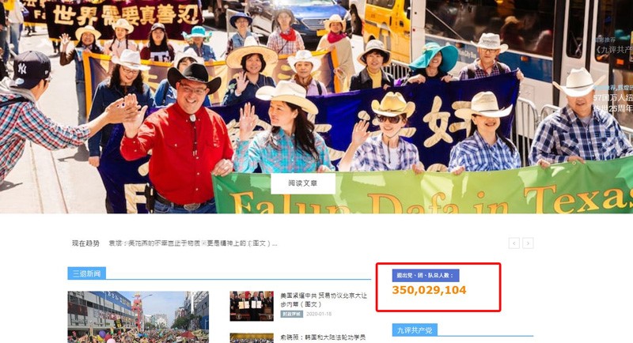Click the counter number 350,029,104
Image resolution: width=633 pixels, height=343 pixels.
click(429, 290)
